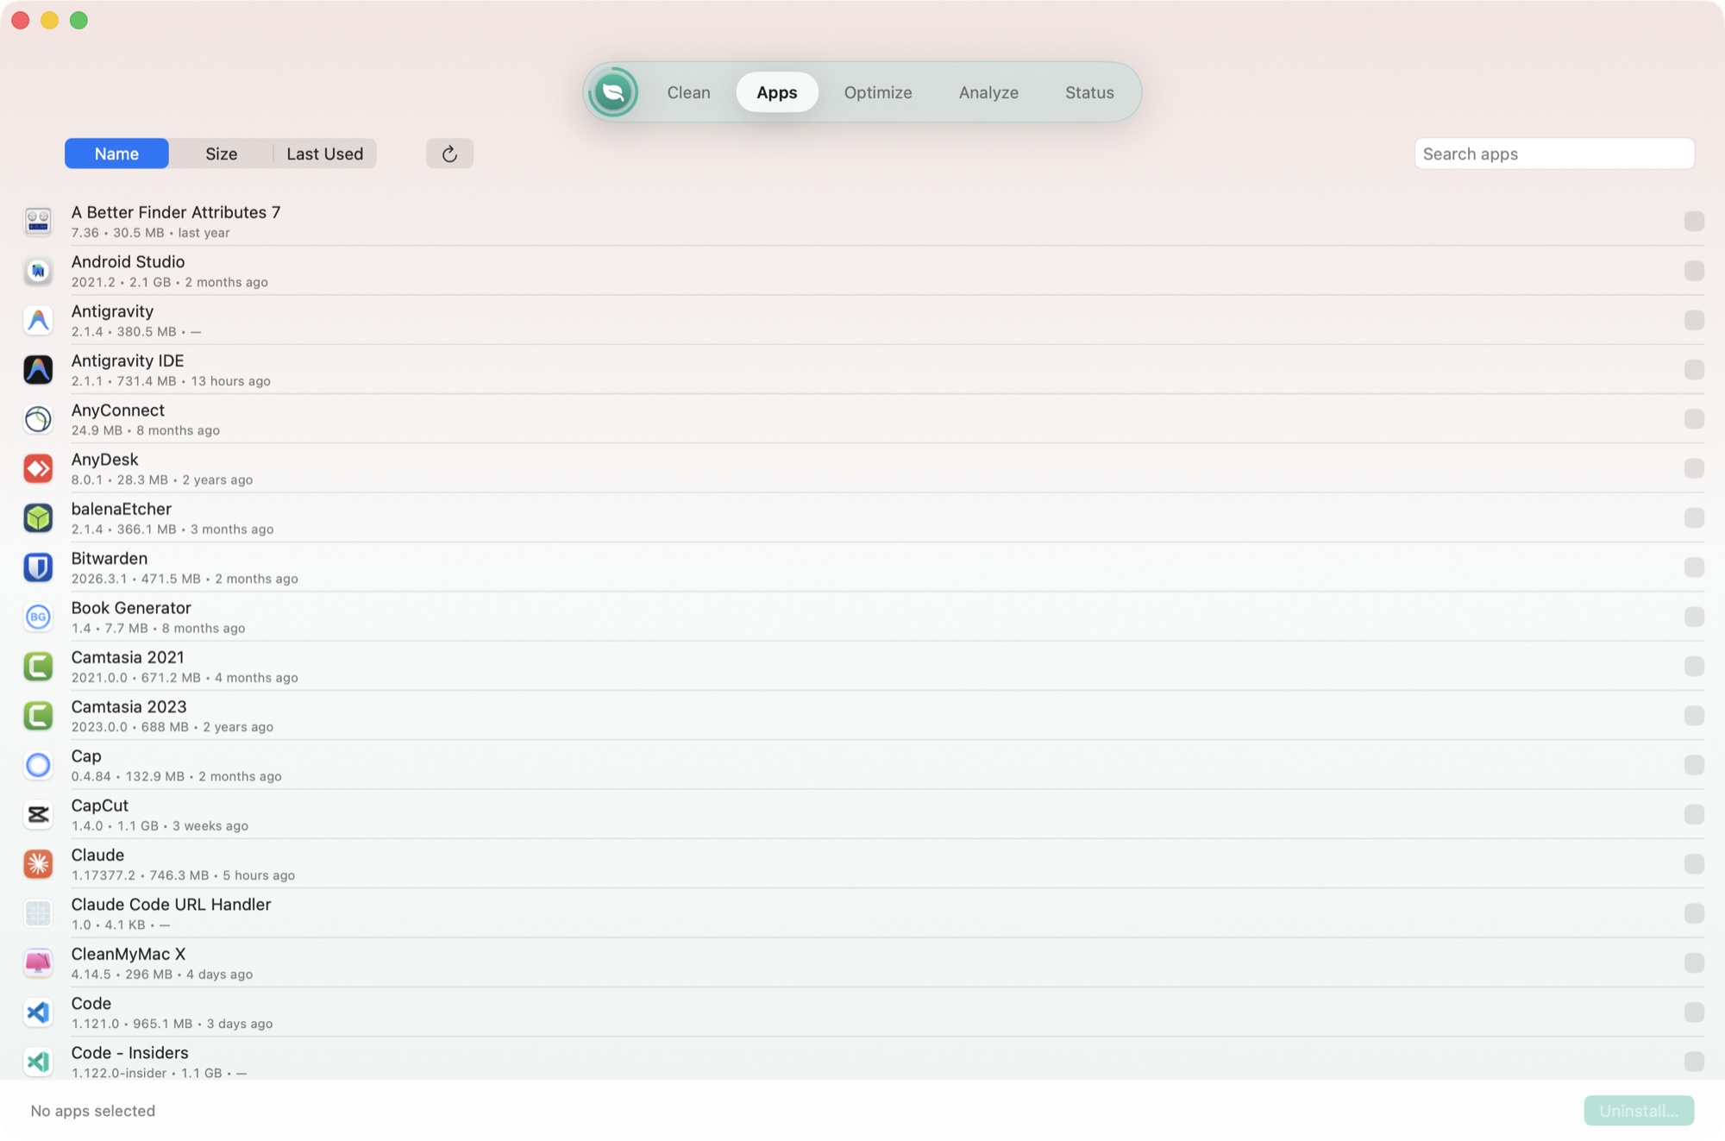Click the balenaEtcher cube icon
The image size is (1725, 1141).
(x=38, y=517)
